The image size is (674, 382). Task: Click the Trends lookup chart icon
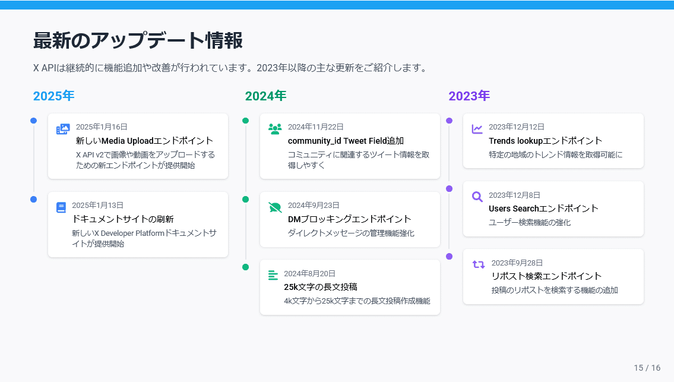[477, 129]
